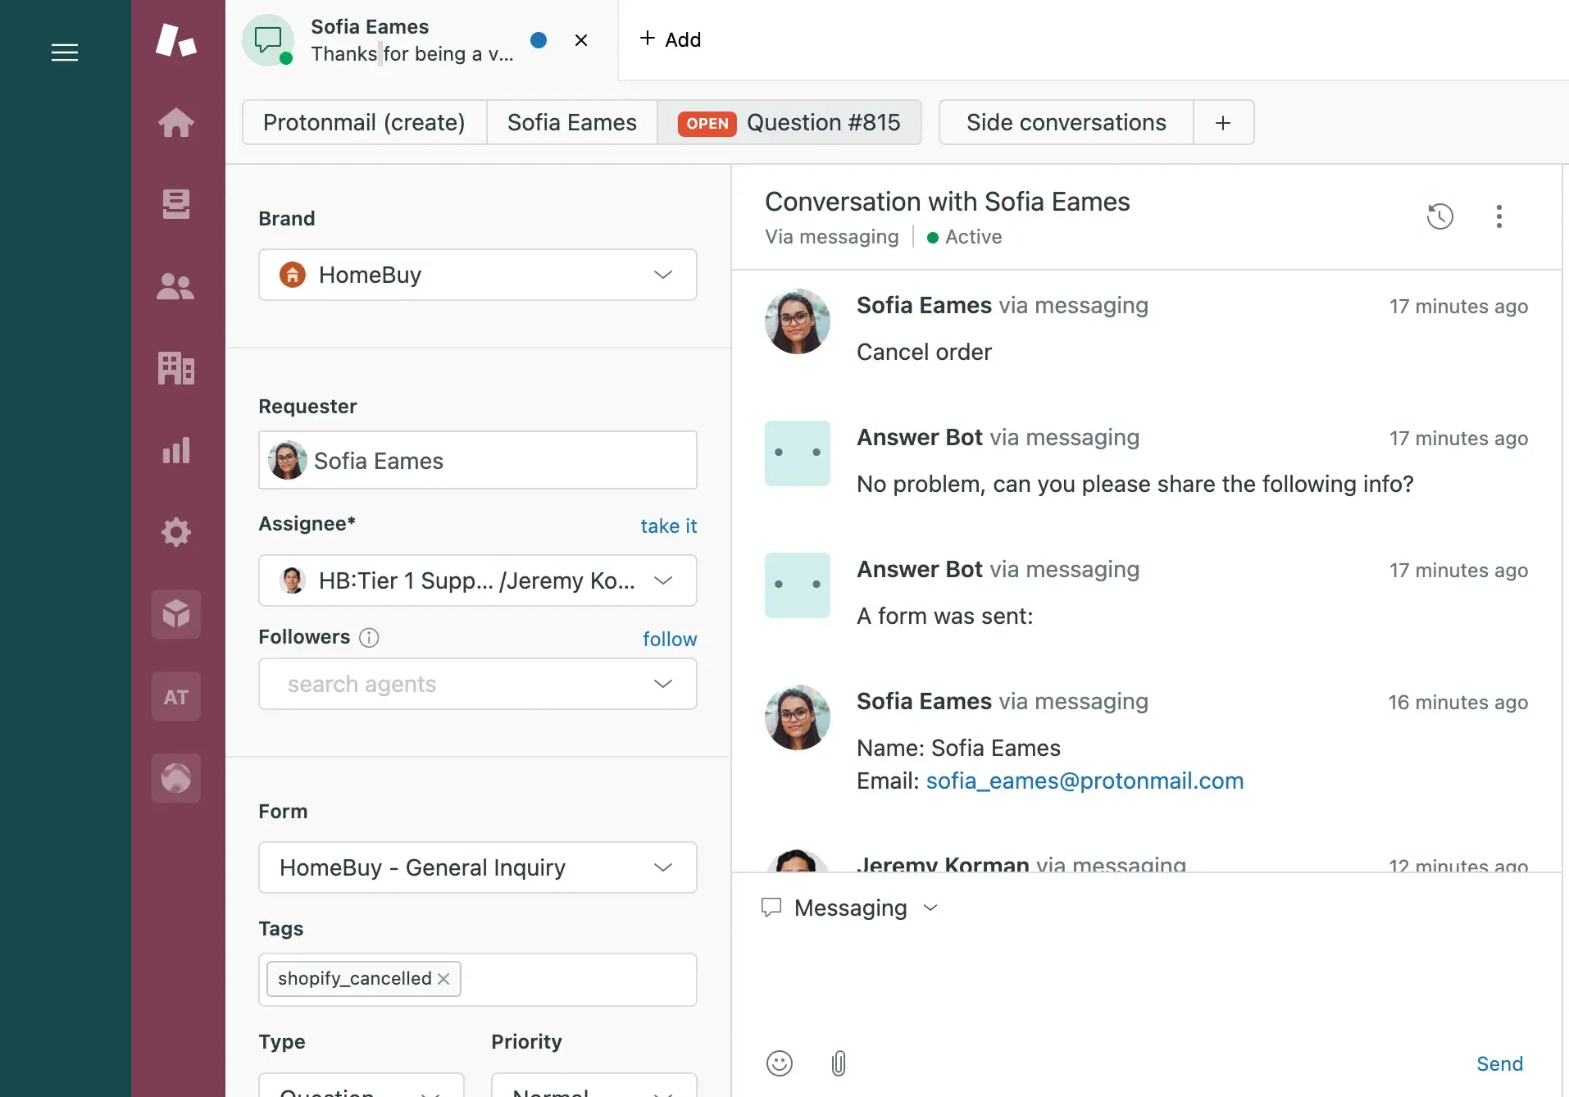Open the globe app icon in the sidebar
The width and height of the screenshot is (1569, 1097).
[176, 778]
